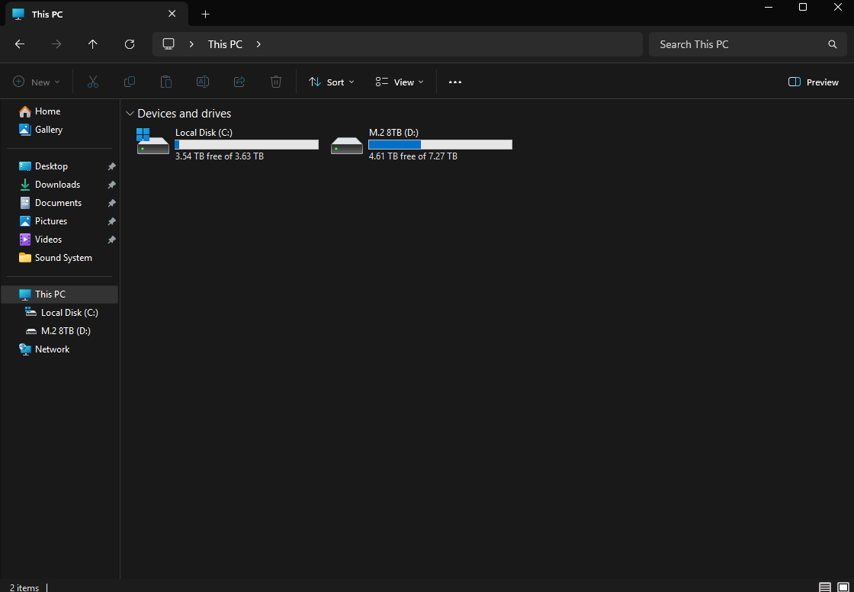Image resolution: width=854 pixels, height=592 pixels.
Task: Select the Local Disk (C:) drive icon
Action: click(152, 141)
